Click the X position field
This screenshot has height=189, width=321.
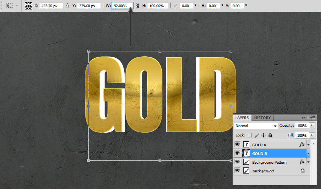(x=51, y=6)
